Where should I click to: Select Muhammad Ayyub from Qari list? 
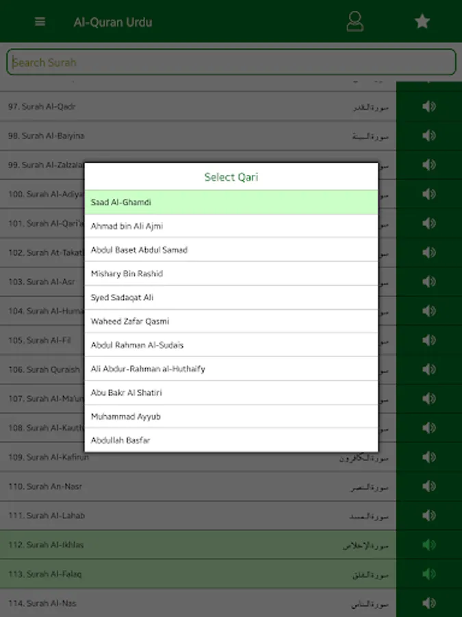(231, 416)
